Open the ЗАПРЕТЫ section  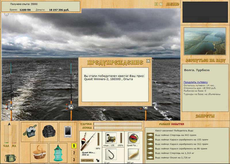[x=205, y=116]
